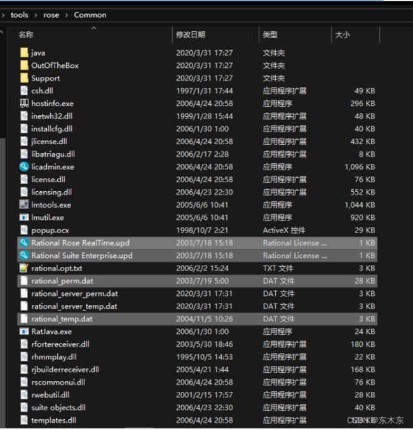Image resolution: width=413 pixels, height=430 pixels.
Task: Select the file name hostinfo.exe
Action: tap(52, 104)
